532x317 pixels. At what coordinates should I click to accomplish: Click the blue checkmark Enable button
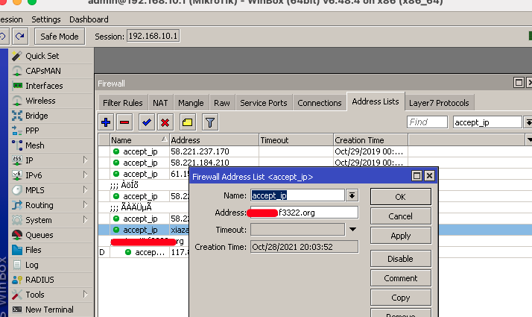pyautogui.click(x=147, y=122)
